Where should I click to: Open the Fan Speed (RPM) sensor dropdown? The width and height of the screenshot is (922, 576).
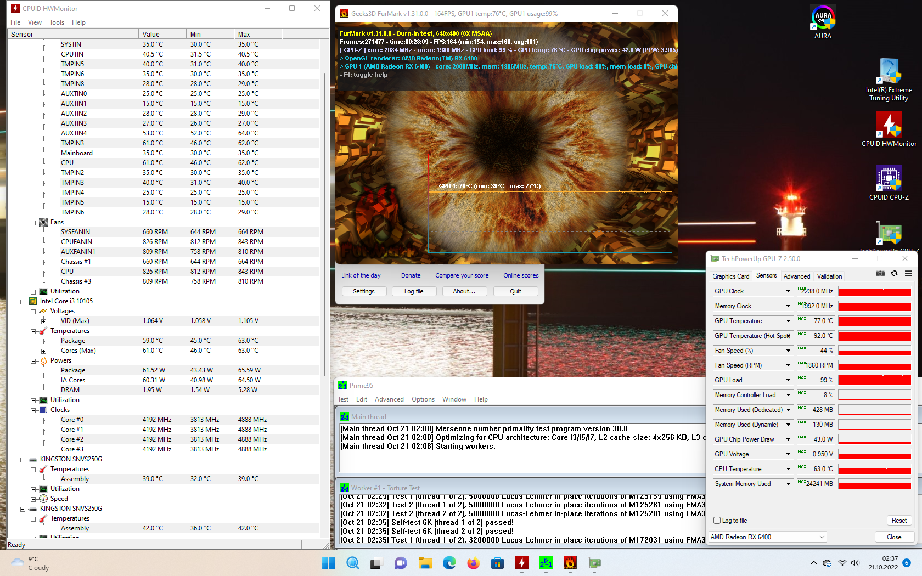coord(788,365)
